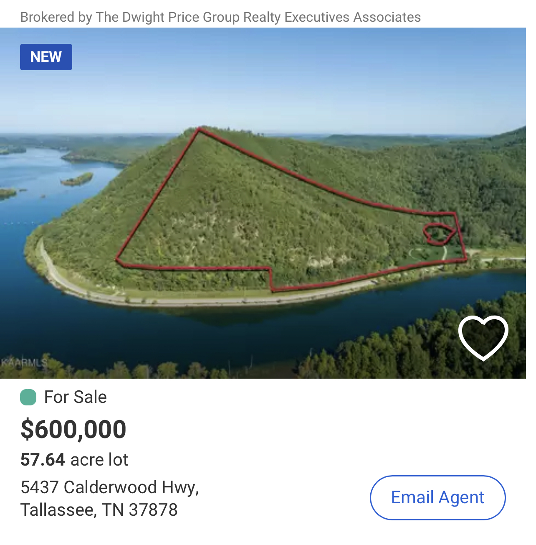Click the For Sale status label
Viewport: 536px width, 545px height.
point(76,397)
